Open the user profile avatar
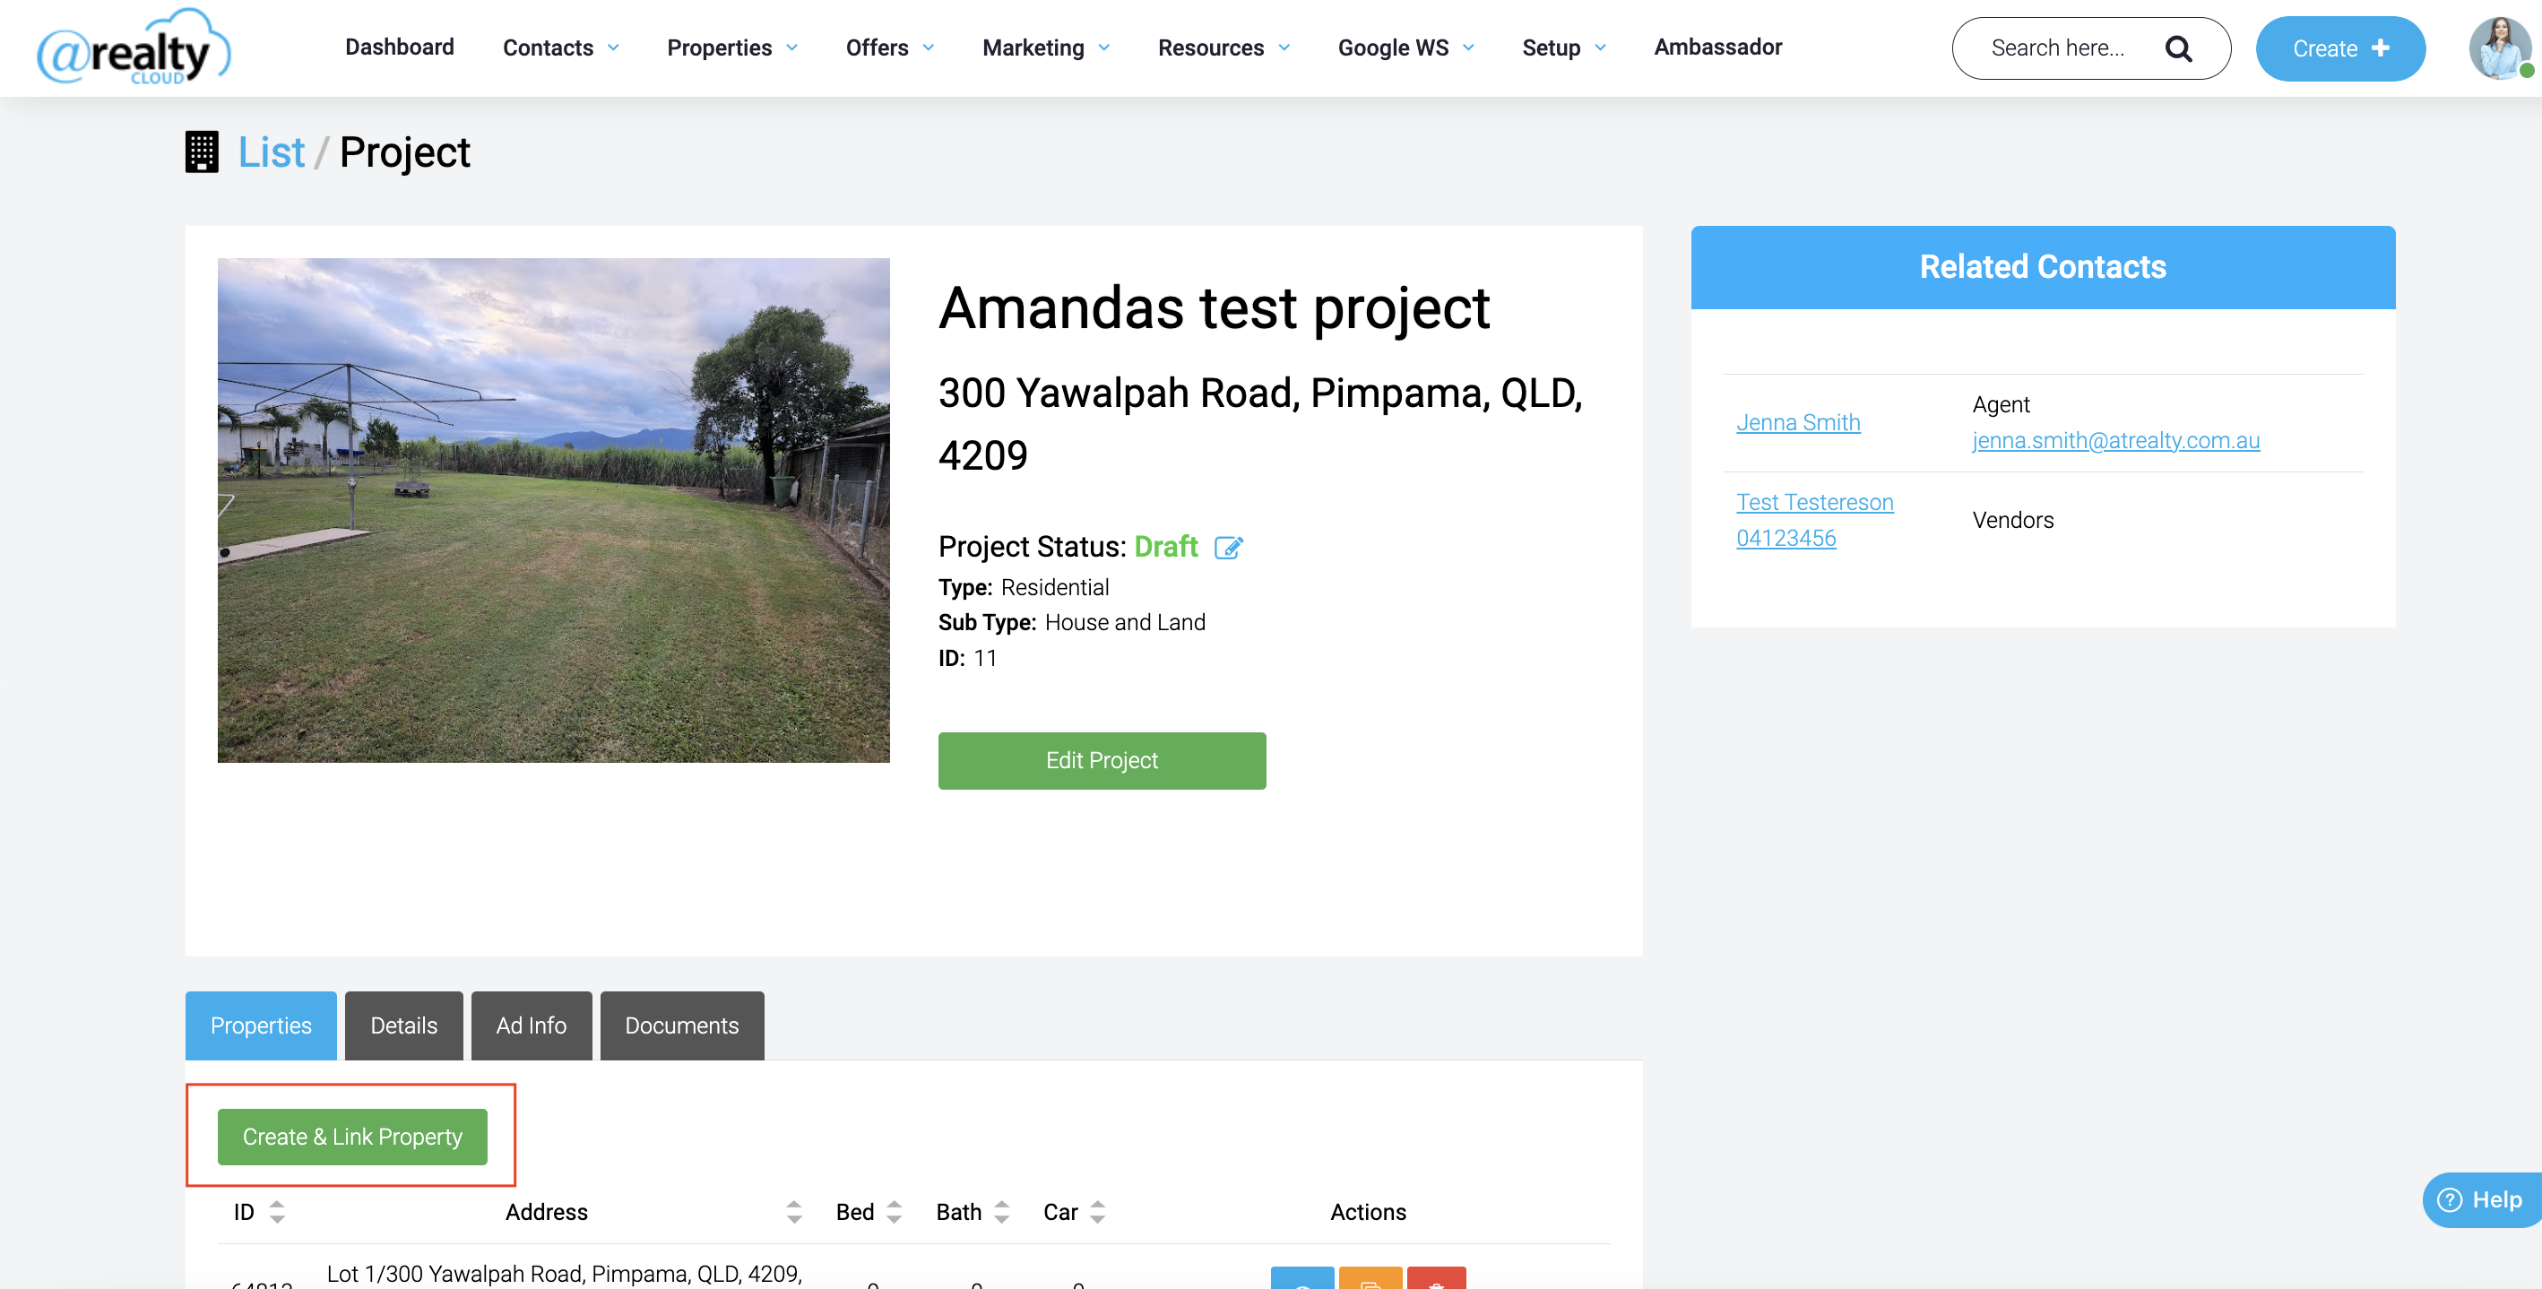Image resolution: width=2542 pixels, height=1289 pixels. (2500, 48)
